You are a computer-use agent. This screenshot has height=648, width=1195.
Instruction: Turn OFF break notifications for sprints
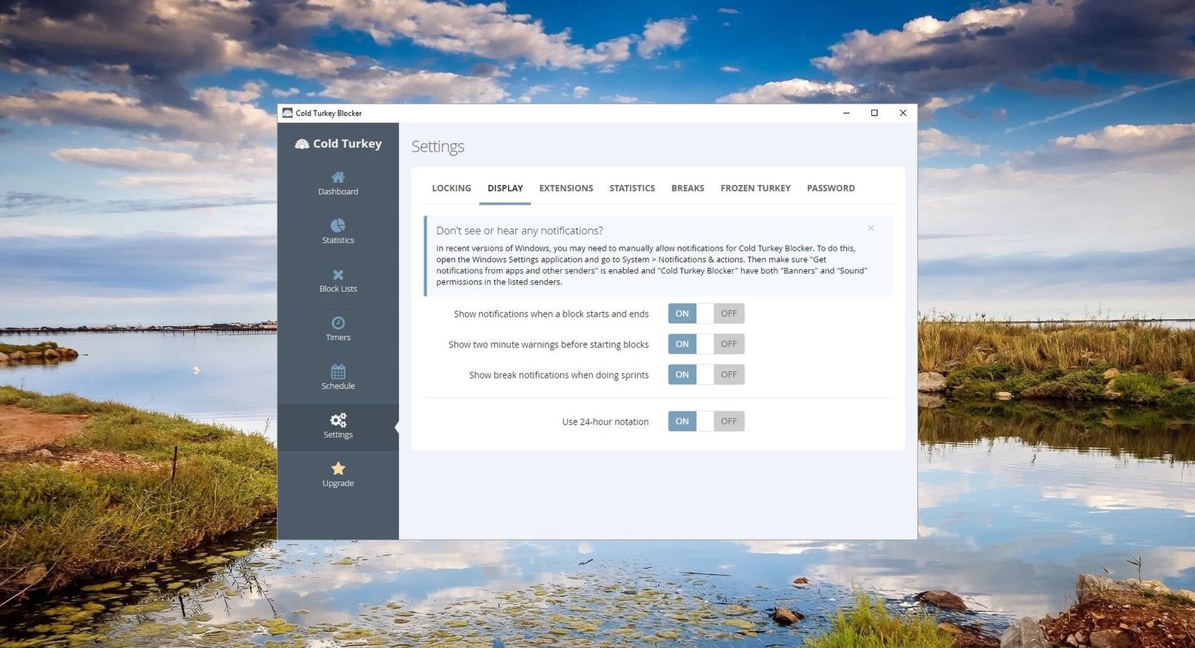[729, 375]
